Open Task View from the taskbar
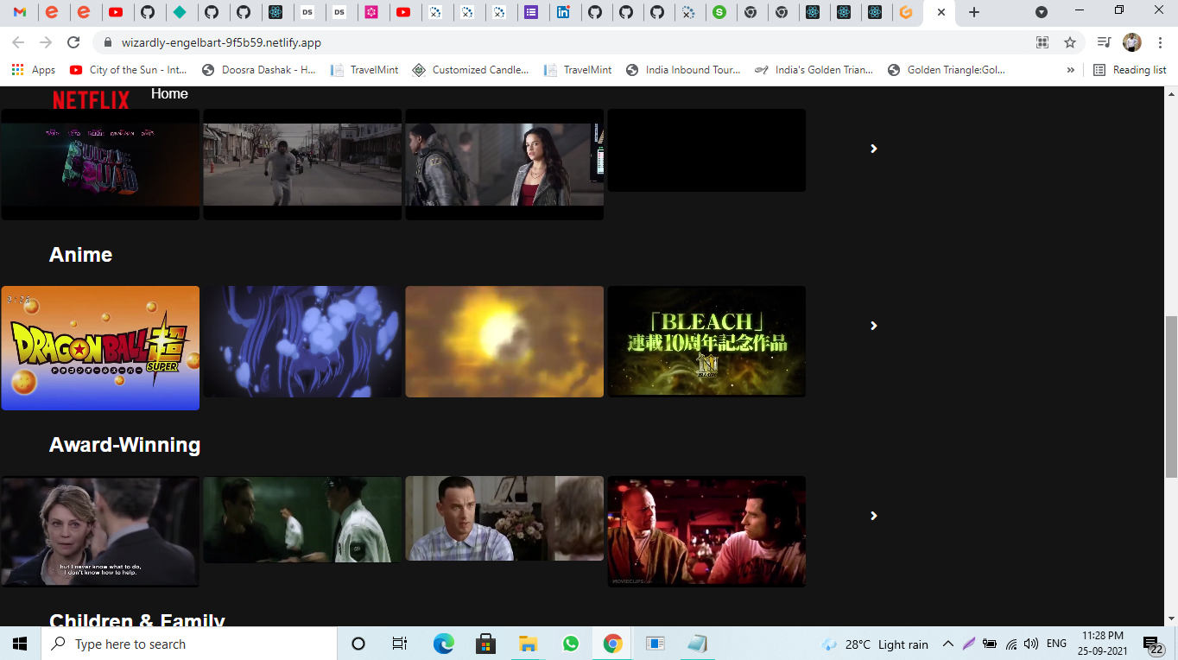This screenshot has width=1178, height=660. [x=398, y=644]
